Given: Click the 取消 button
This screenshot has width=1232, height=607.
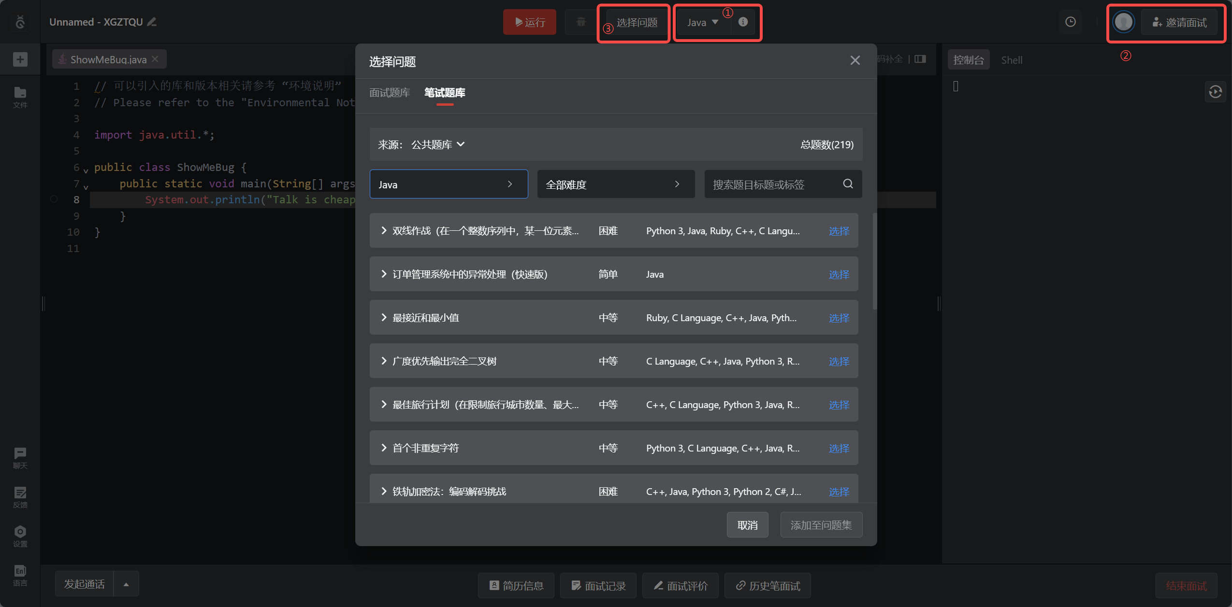Looking at the screenshot, I should tap(747, 525).
